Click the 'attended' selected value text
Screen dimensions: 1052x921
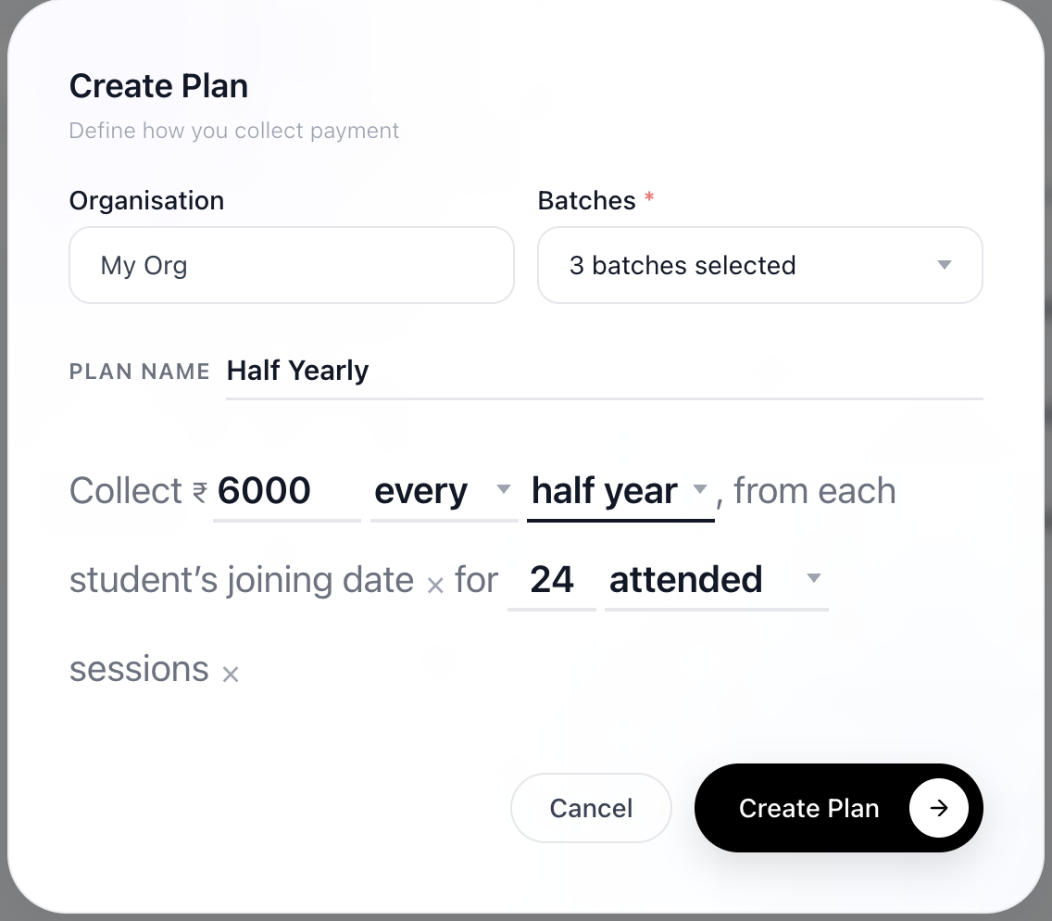pyautogui.click(x=685, y=580)
